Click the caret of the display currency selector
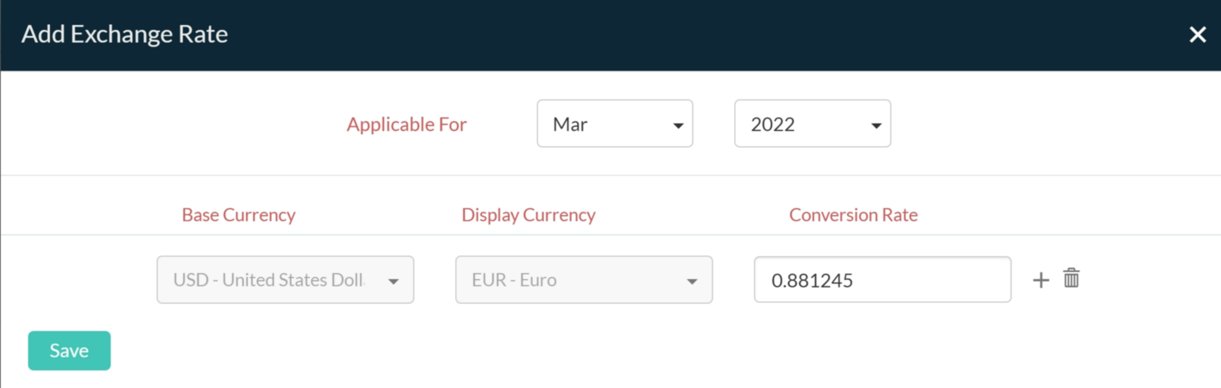 (692, 281)
